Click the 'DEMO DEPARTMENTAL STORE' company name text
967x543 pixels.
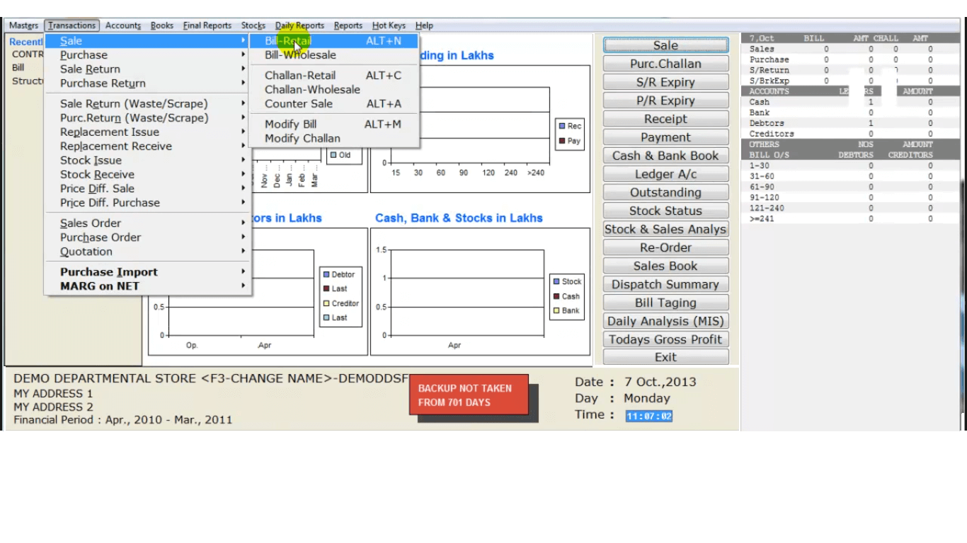coord(105,379)
